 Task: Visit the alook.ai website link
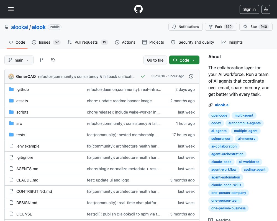tap(222, 105)
